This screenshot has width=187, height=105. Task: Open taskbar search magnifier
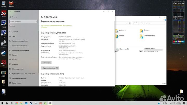(x=7, y=103)
